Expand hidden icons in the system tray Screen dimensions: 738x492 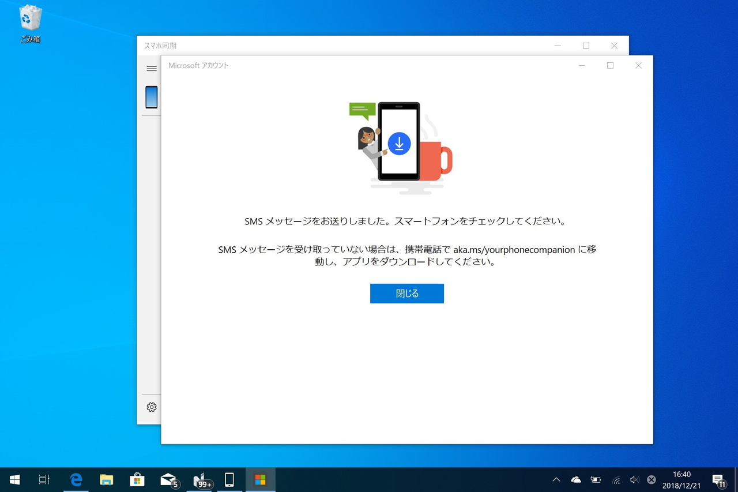tap(556, 479)
